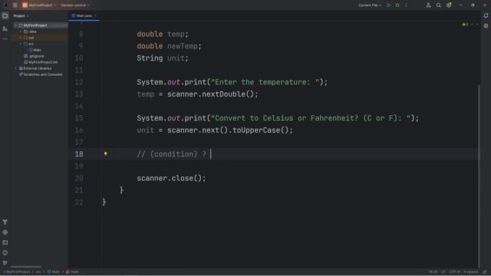Open the Notifications bell
This screenshot has height=276, width=491.
click(486, 15)
